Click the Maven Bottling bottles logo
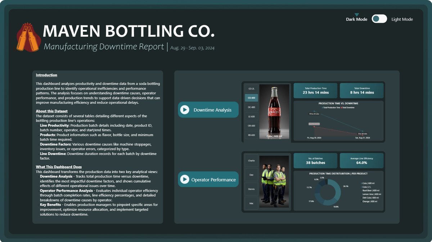 [x=28, y=37]
